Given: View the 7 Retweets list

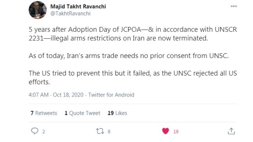Looking at the screenshot, I should [44, 113].
